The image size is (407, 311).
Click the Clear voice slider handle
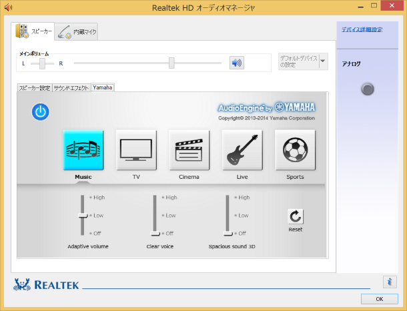coord(155,234)
